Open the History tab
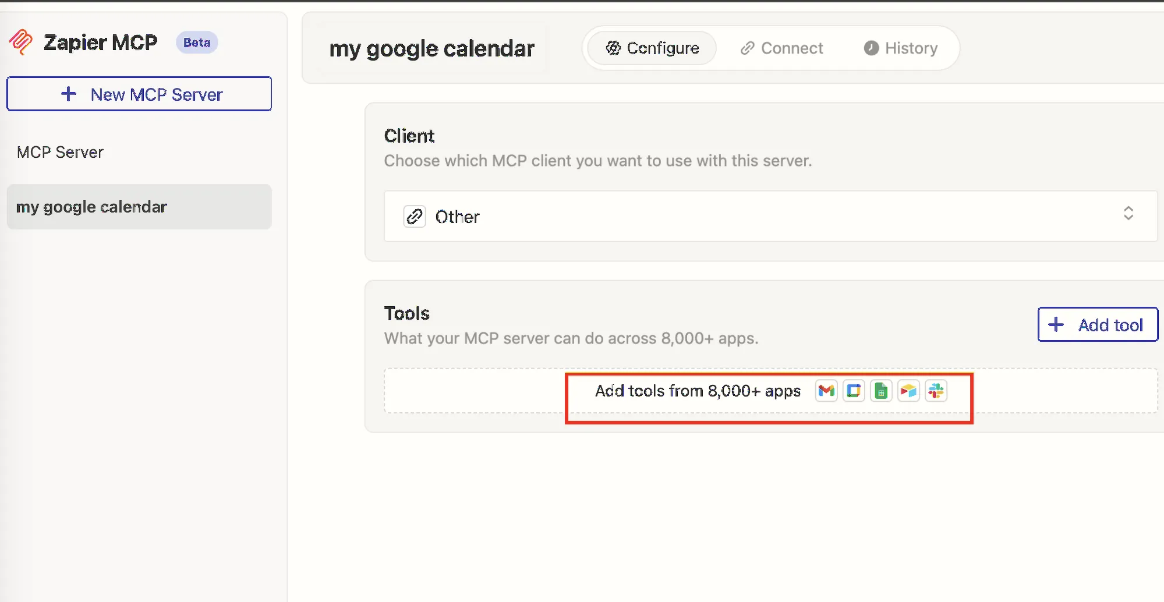1164x602 pixels. 901,48
